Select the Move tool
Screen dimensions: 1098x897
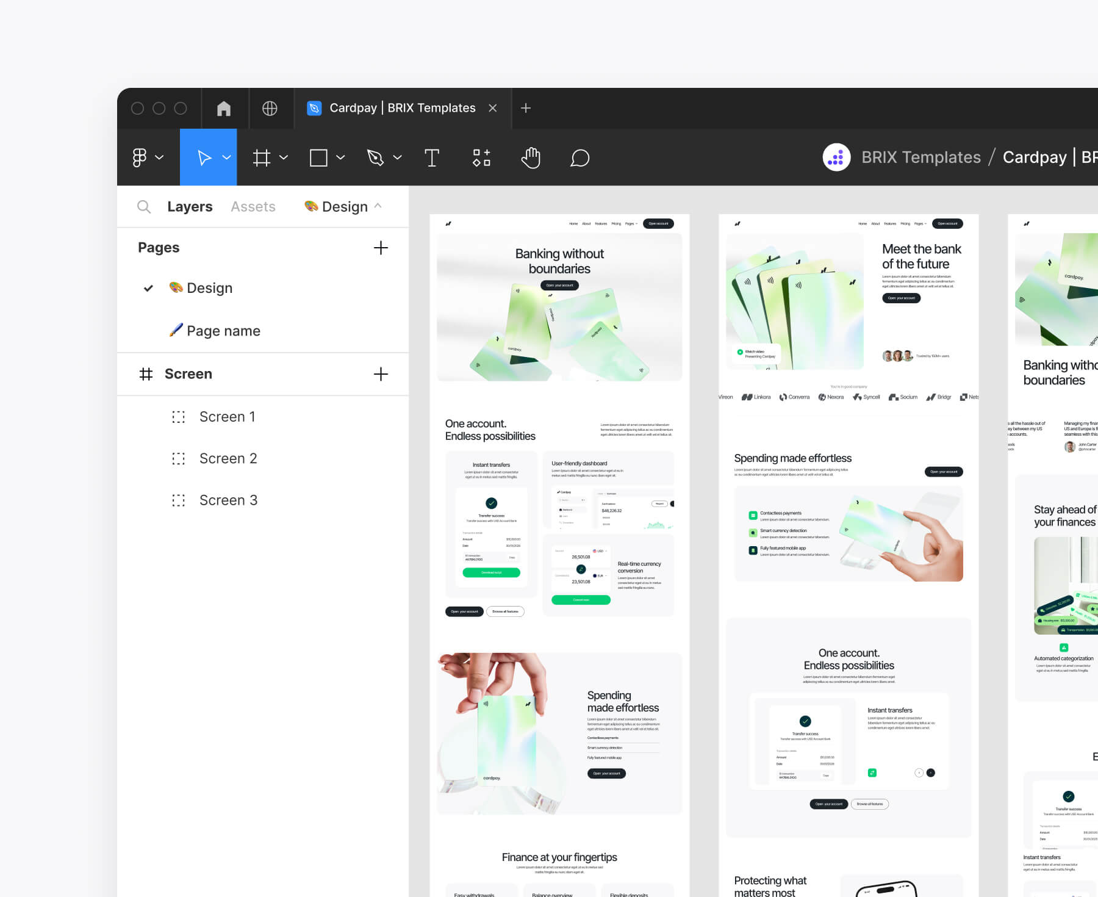tap(203, 157)
